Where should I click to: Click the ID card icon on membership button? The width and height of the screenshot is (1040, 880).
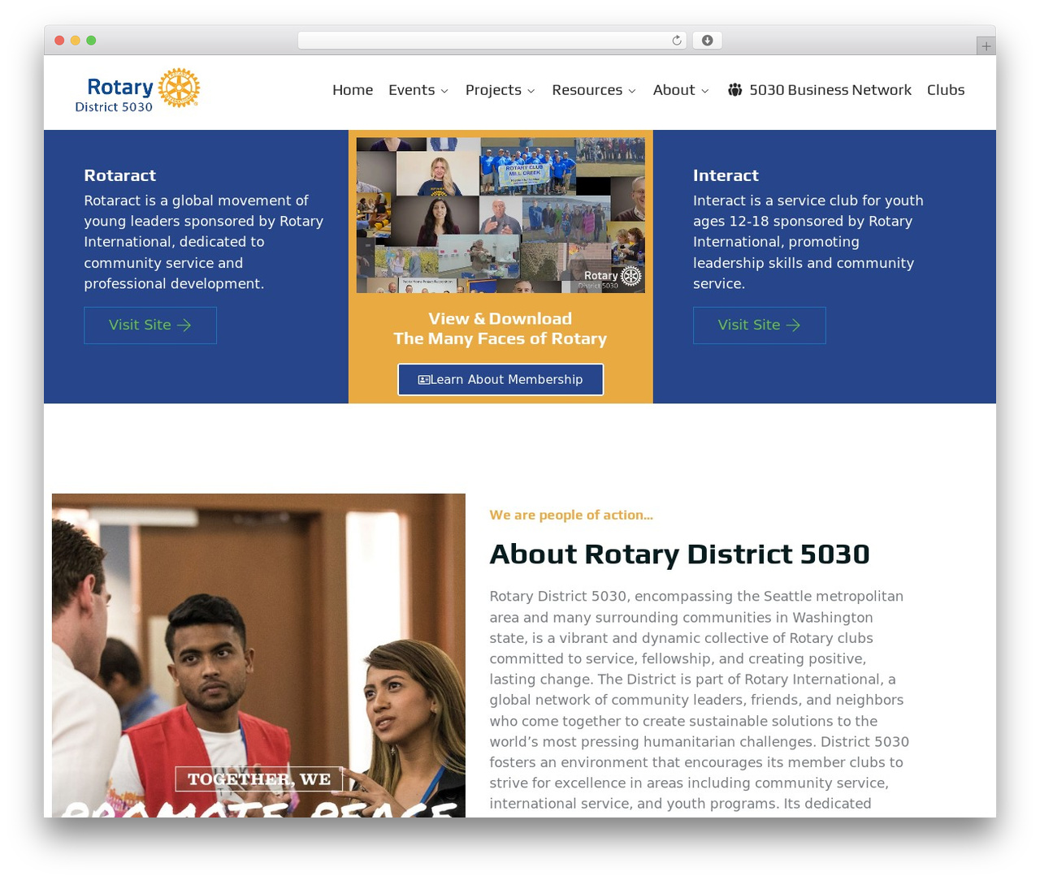(424, 380)
